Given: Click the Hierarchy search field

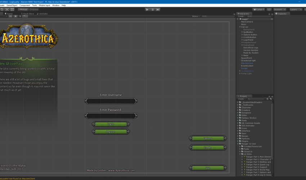Looking at the screenshot, I should 260,17.
